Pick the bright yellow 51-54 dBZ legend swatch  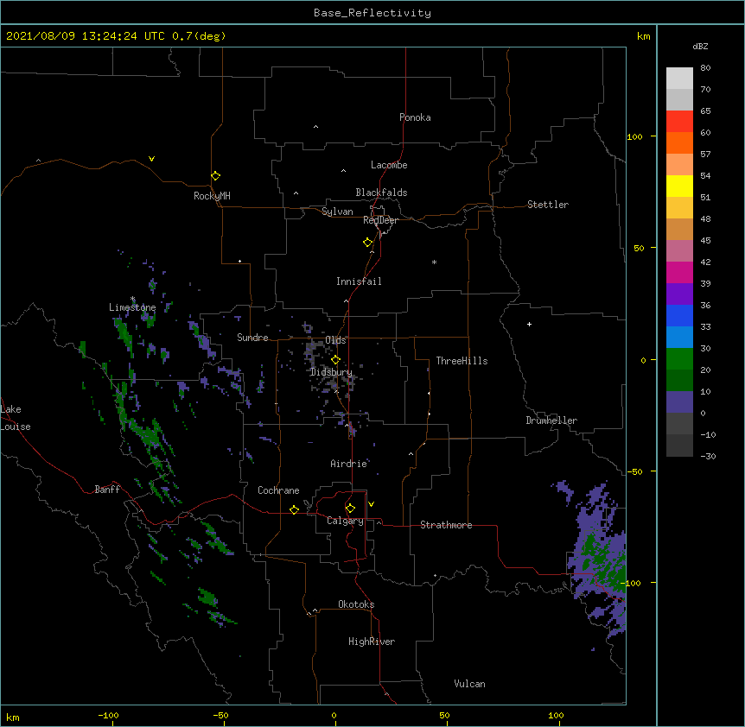coord(679,186)
